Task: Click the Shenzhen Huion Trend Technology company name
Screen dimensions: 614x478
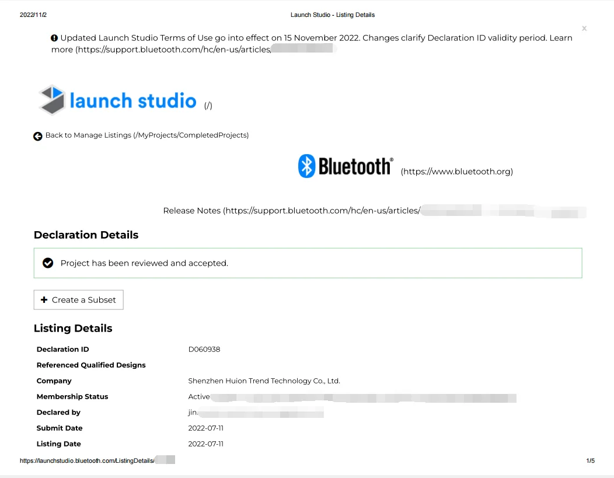Action: pos(264,381)
